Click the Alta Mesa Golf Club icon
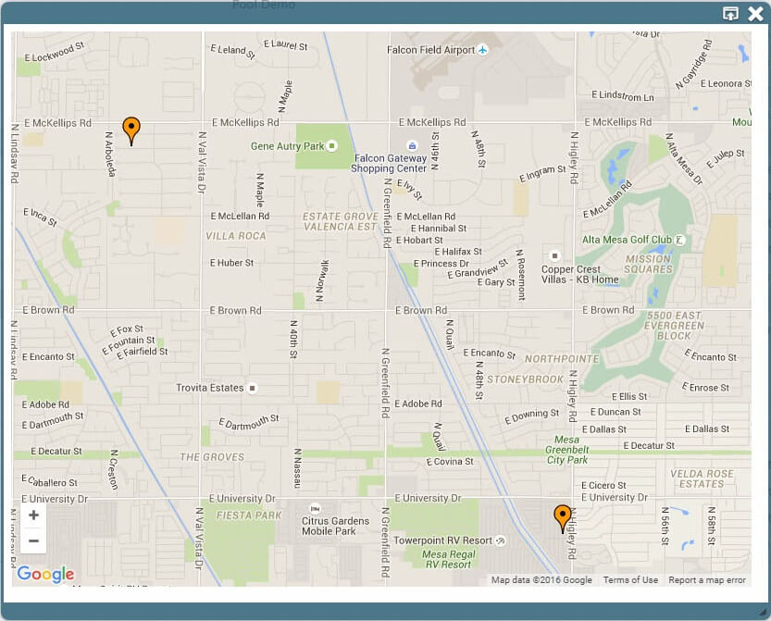This screenshot has height=621, width=771. [x=679, y=240]
